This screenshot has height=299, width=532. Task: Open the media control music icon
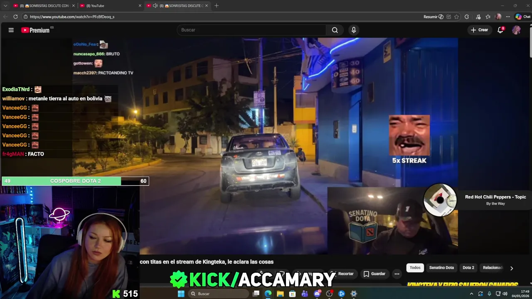[x=478, y=17]
